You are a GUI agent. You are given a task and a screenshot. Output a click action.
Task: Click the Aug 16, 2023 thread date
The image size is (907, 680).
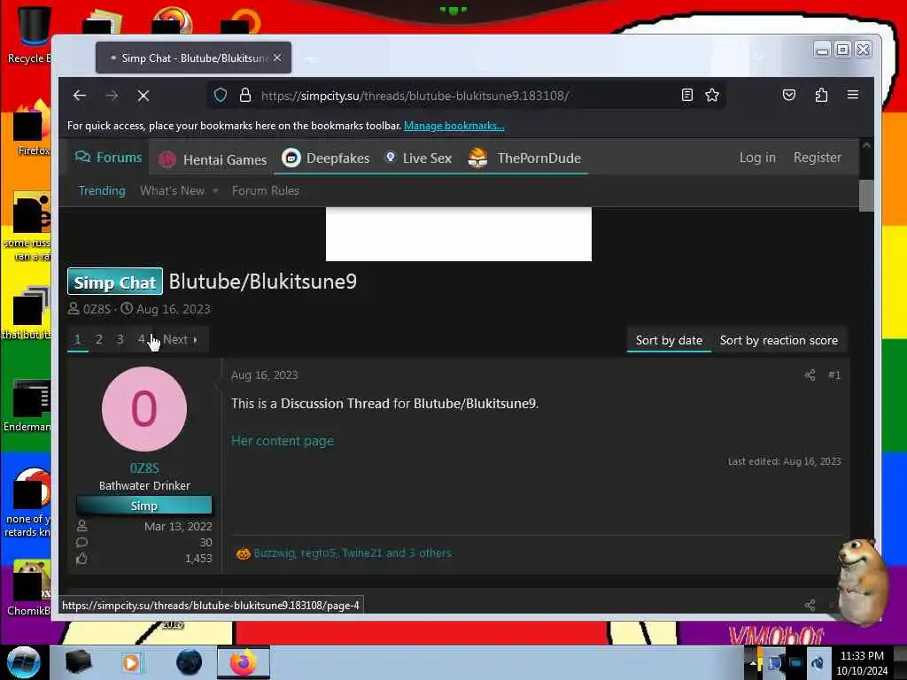(173, 309)
